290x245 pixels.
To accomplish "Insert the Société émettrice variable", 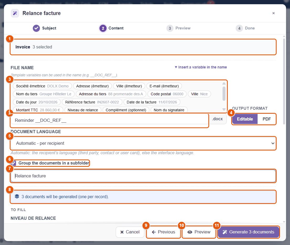I will (42, 86).
